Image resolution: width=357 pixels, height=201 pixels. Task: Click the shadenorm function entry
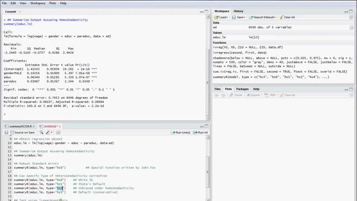click(x=283, y=62)
